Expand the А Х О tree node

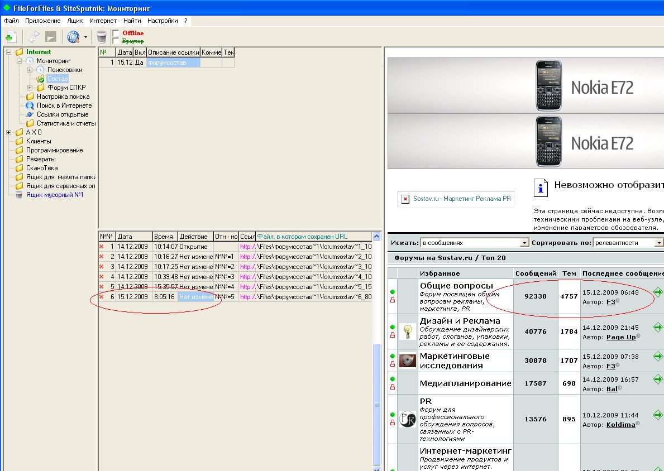pyautogui.click(x=8, y=132)
